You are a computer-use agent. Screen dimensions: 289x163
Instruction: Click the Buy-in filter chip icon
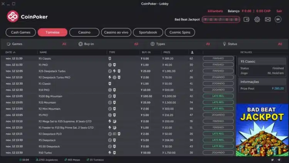click(x=81, y=44)
